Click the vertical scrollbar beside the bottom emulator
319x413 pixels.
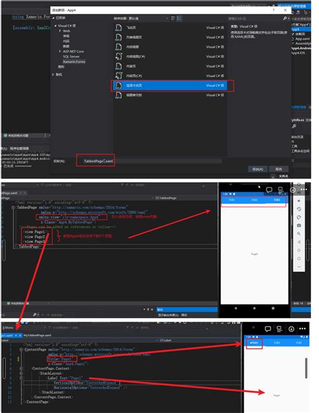tap(306, 368)
